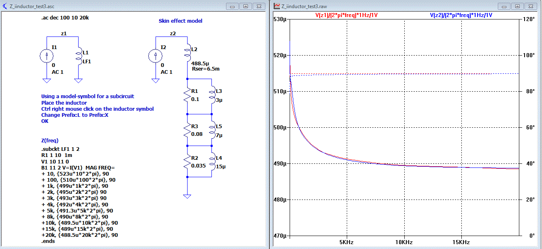Click the 'Z(freq)' comment heading
The width and height of the screenshot is (542, 249).
50,141
